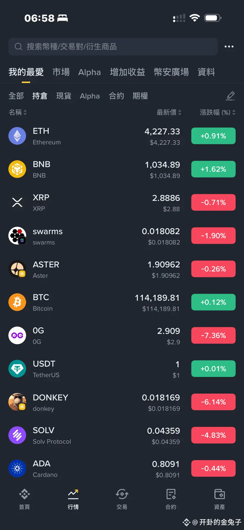This screenshot has height=530, width=244.
Task: Open the three-dot more options menu
Action: [x=229, y=47]
